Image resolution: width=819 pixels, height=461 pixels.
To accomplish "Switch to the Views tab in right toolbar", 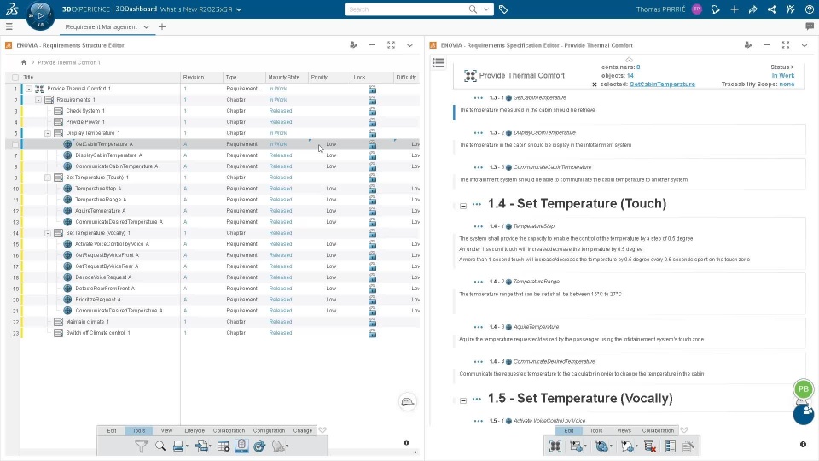I will 624,430.
